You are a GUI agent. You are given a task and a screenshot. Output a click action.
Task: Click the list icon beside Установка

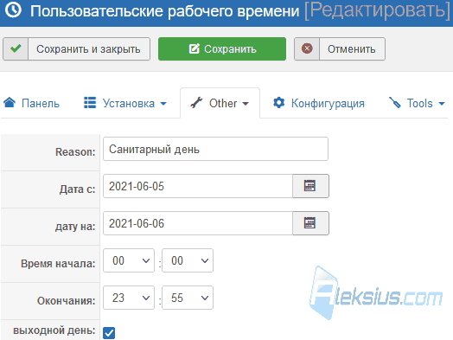click(x=90, y=103)
